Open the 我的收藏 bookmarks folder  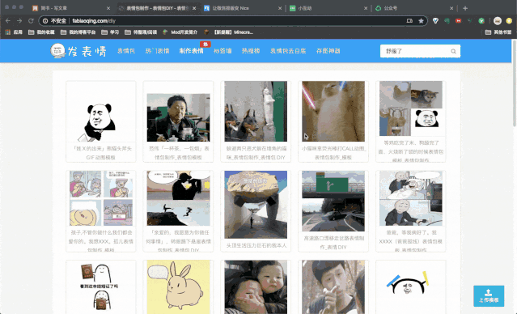point(41,32)
